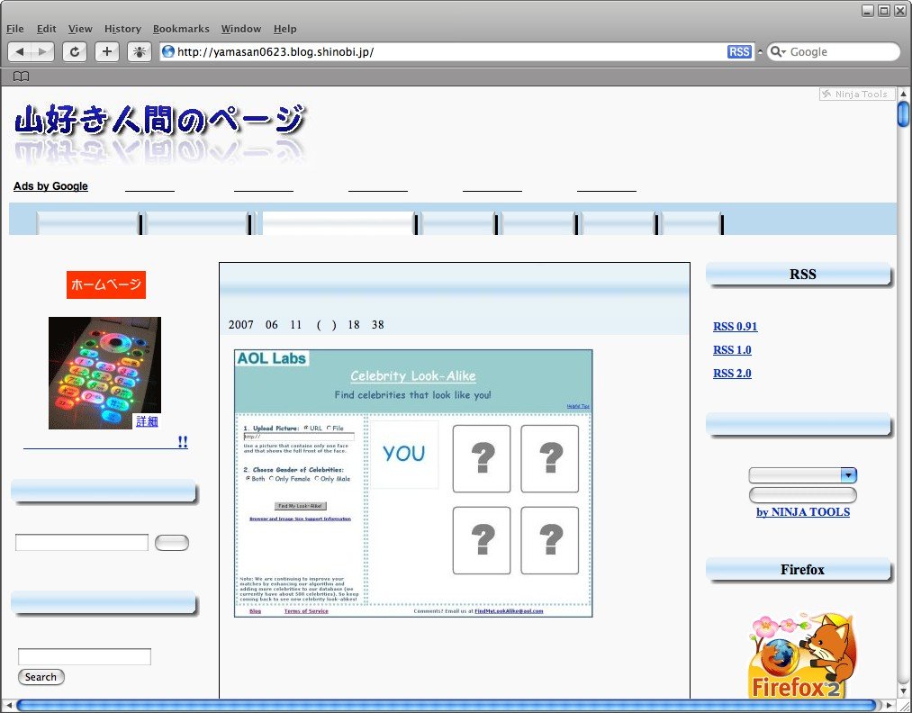Click the RSS badge in the address bar
The image size is (912, 713).
(739, 51)
